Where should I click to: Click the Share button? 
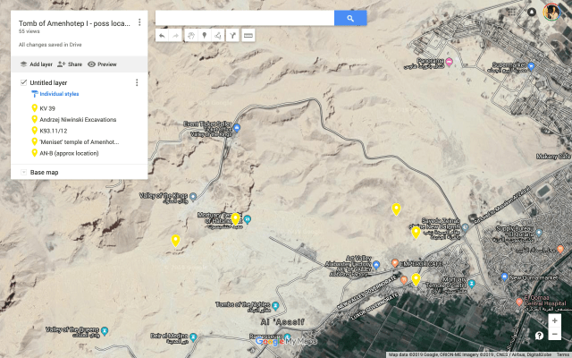pyautogui.click(x=69, y=64)
